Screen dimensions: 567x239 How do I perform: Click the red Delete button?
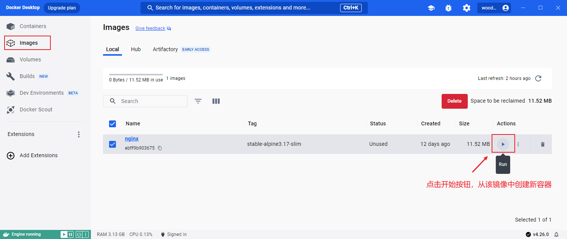point(455,101)
